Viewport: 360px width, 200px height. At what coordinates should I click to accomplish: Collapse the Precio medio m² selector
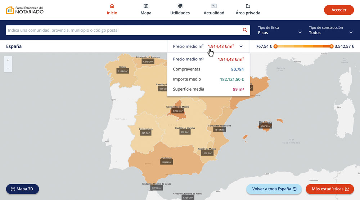click(241, 46)
